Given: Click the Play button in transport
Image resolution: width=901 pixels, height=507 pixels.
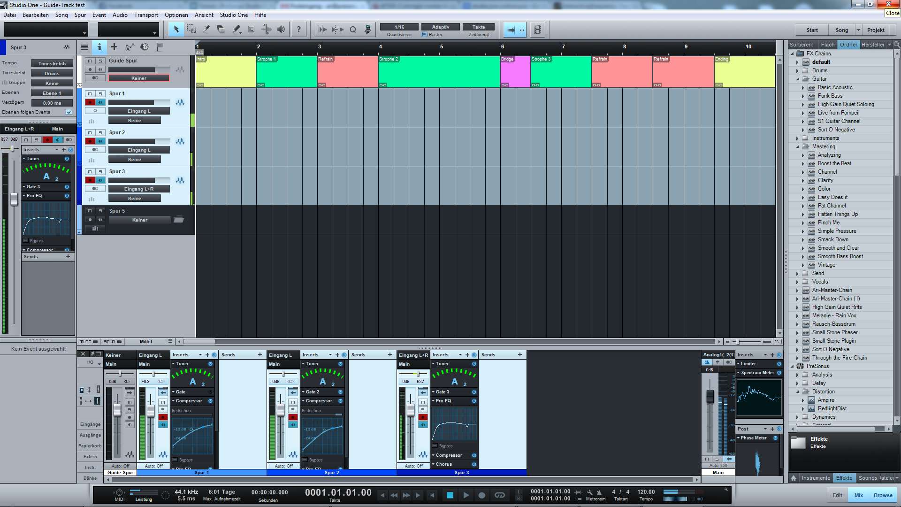Looking at the screenshot, I should [x=466, y=495].
